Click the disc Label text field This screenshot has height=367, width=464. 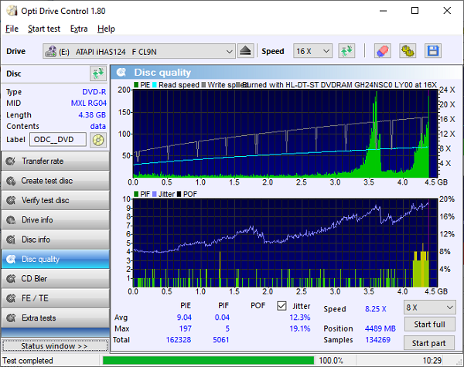(58, 140)
